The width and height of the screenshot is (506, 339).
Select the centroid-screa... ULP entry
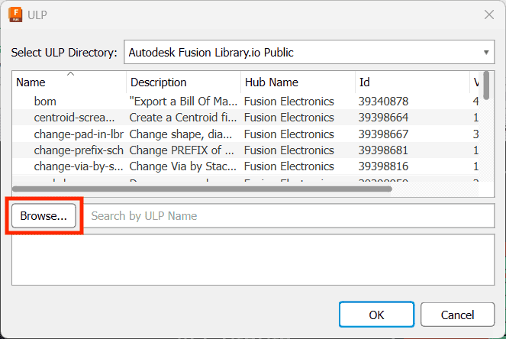click(x=245, y=118)
